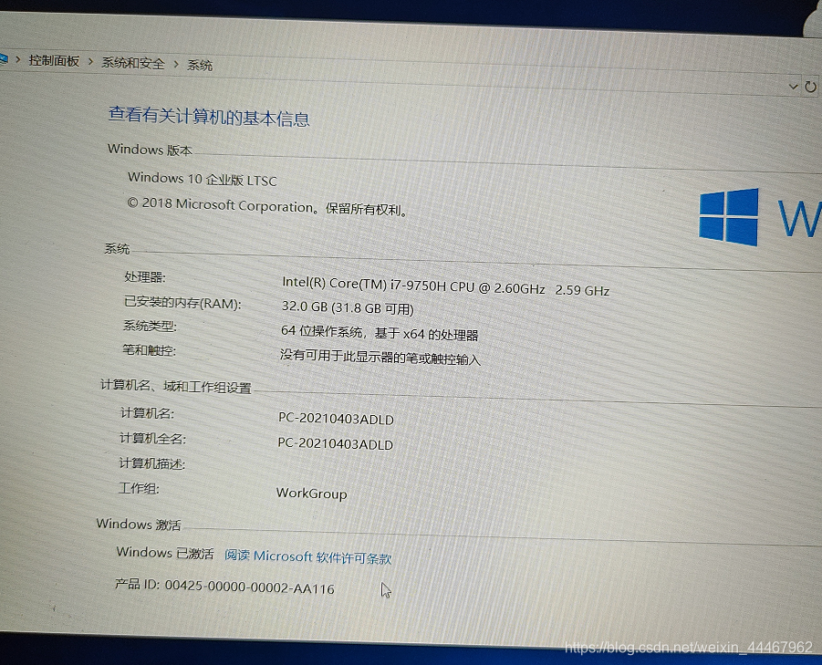This screenshot has height=665, width=822.
Task: Select 产品 ID 00425-00000-00002-AA116
Action: click(224, 587)
